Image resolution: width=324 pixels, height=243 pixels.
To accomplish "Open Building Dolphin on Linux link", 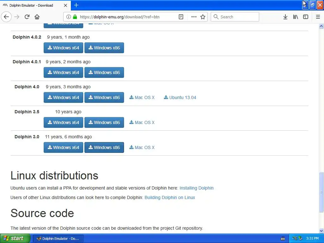I will click(x=170, y=197).
